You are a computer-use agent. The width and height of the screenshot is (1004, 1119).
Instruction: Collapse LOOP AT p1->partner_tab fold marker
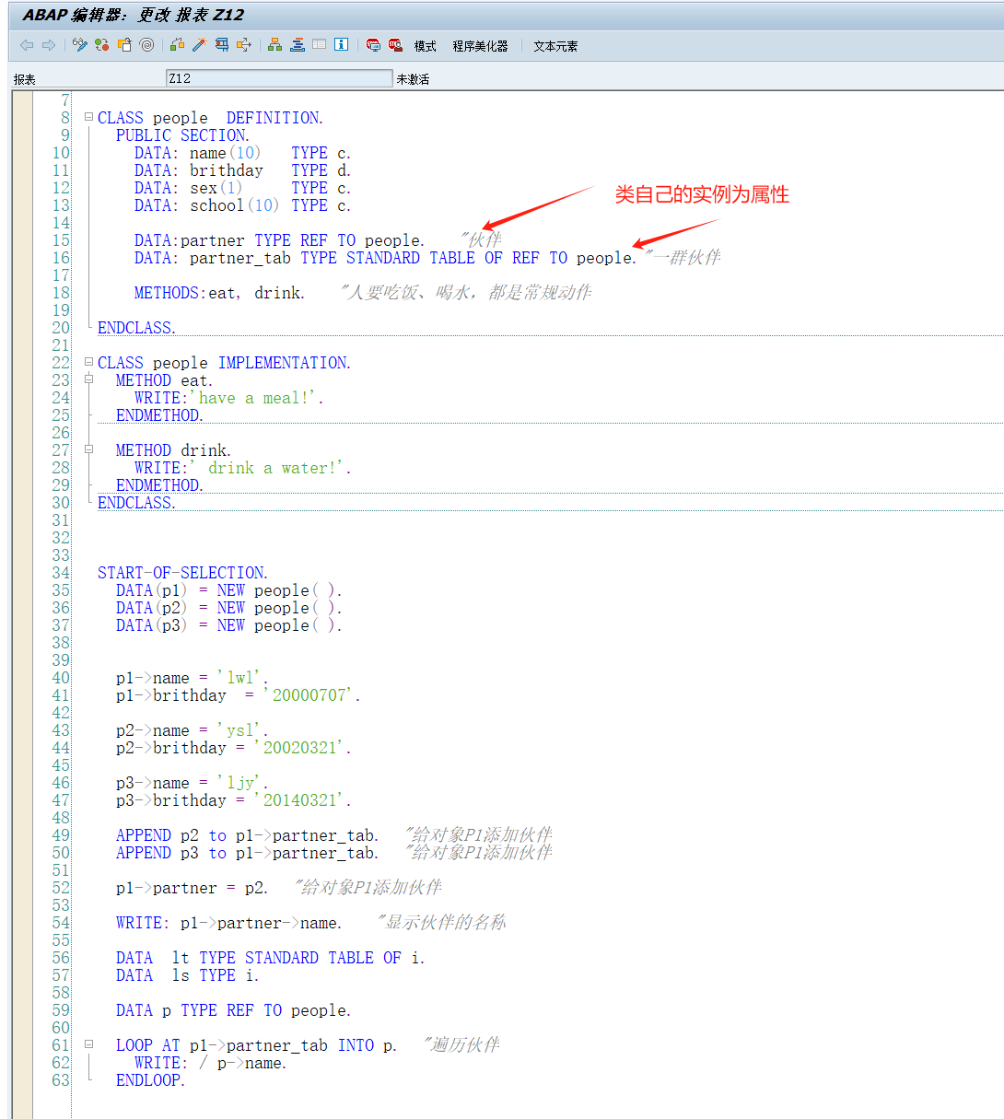88,1044
